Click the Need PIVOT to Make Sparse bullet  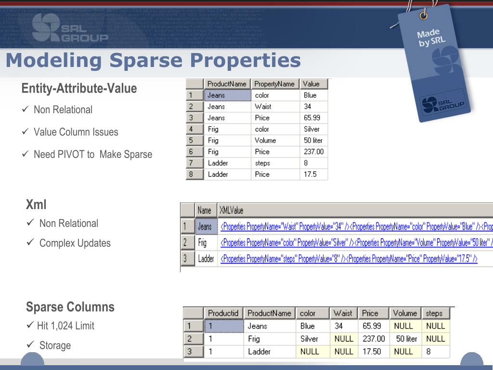pyautogui.click(x=93, y=155)
